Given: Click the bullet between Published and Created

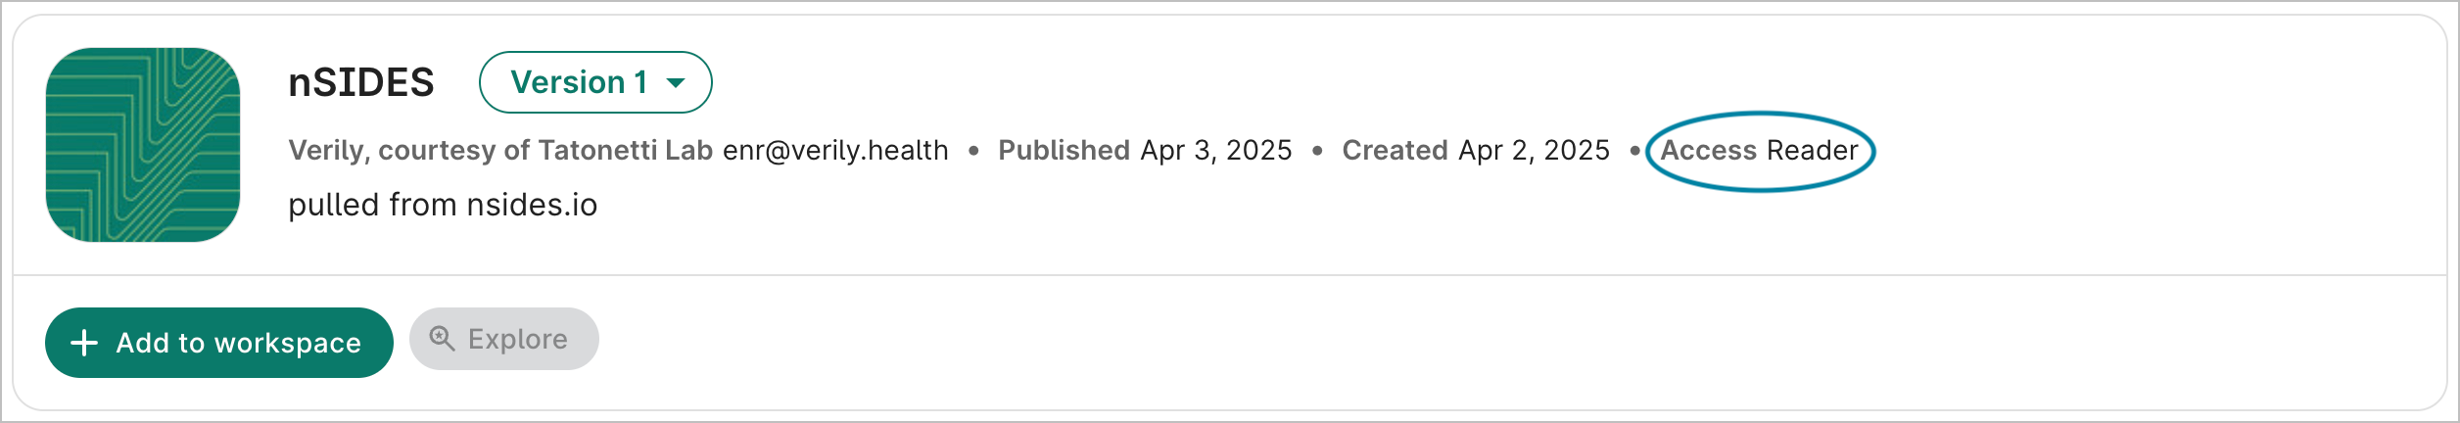Looking at the screenshot, I should pos(1317,151).
